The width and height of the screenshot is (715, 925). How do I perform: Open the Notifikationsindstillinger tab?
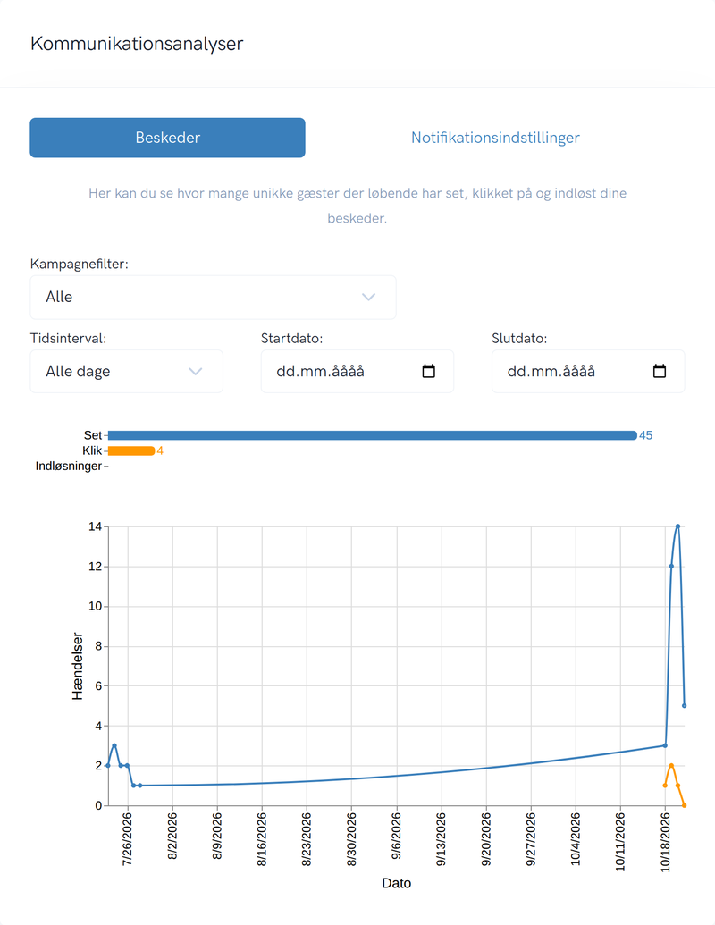tap(495, 138)
